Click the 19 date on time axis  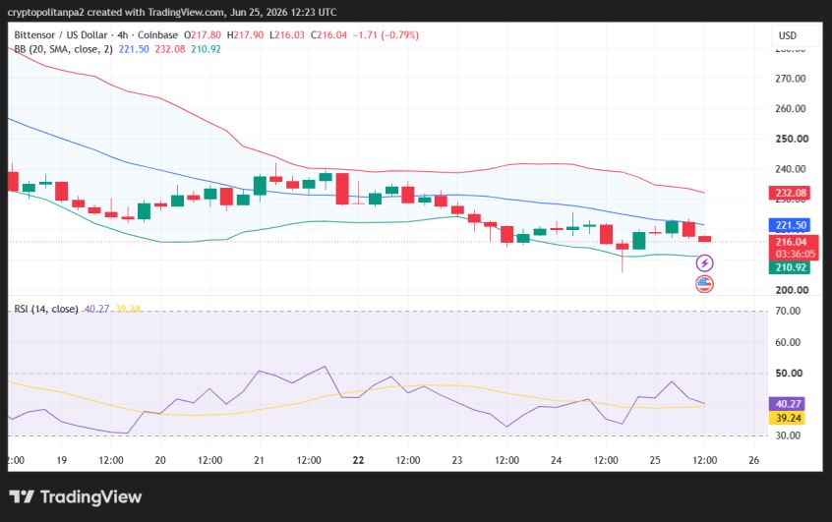[62, 460]
